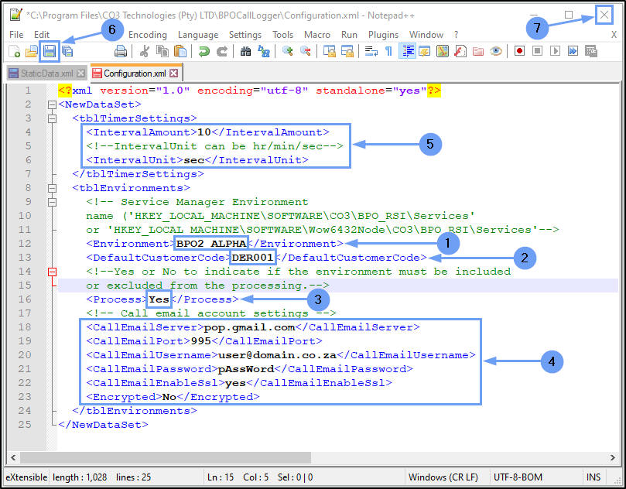Click the Print toolbar icon
626x489 pixels.
tap(121, 51)
